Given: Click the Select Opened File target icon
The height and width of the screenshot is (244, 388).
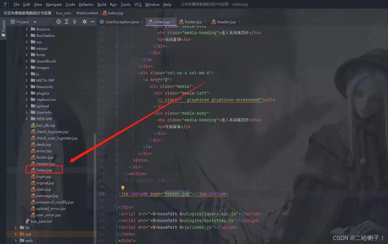Looking at the screenshot, I should [x=59, y=22].
